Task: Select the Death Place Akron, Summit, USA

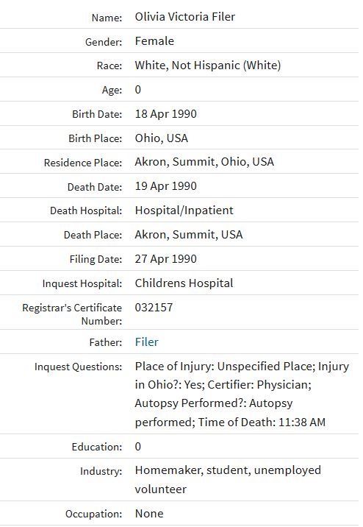Action: coord(189,234)
